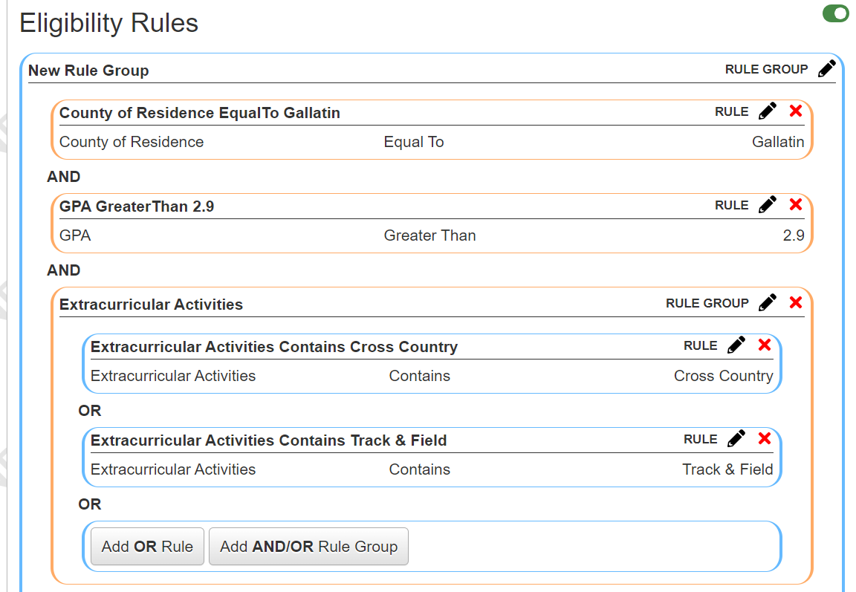Click the Add OR Rule button
856x592 pixels.
click(147, 546)
